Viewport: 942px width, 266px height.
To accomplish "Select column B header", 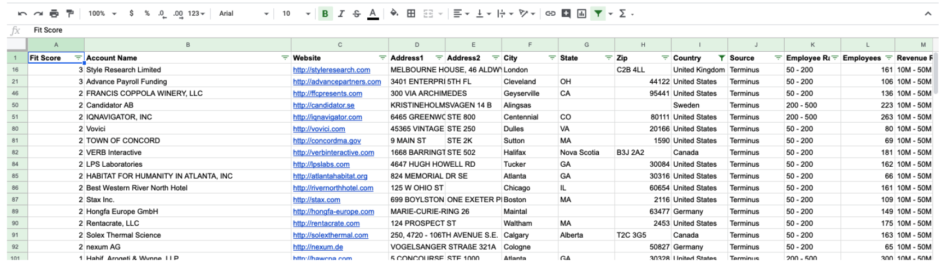I will (187, 45).
